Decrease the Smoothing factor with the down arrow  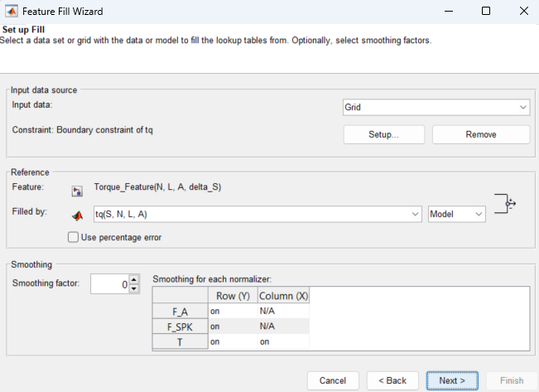pyautogui.click(x=134, y=288)
